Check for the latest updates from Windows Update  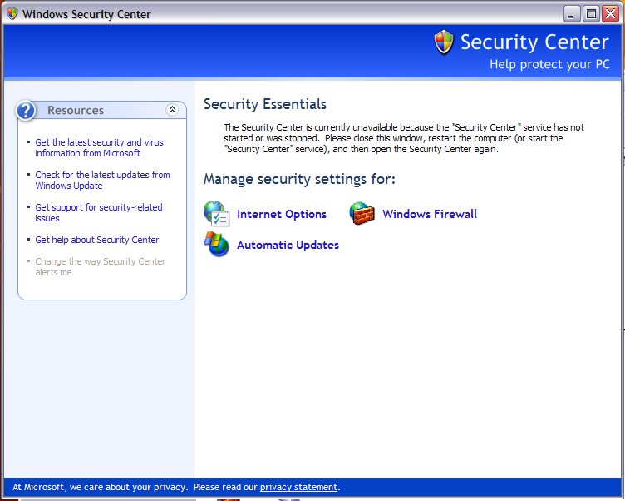pos(102,180)
